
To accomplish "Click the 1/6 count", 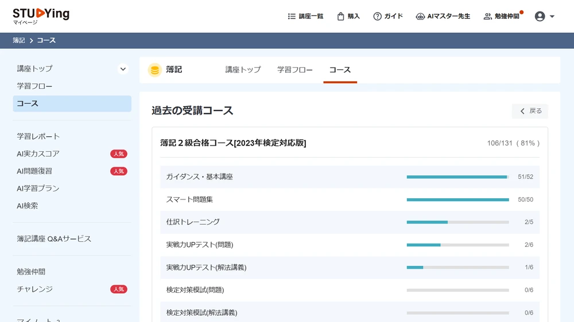I will pos(529,268).
